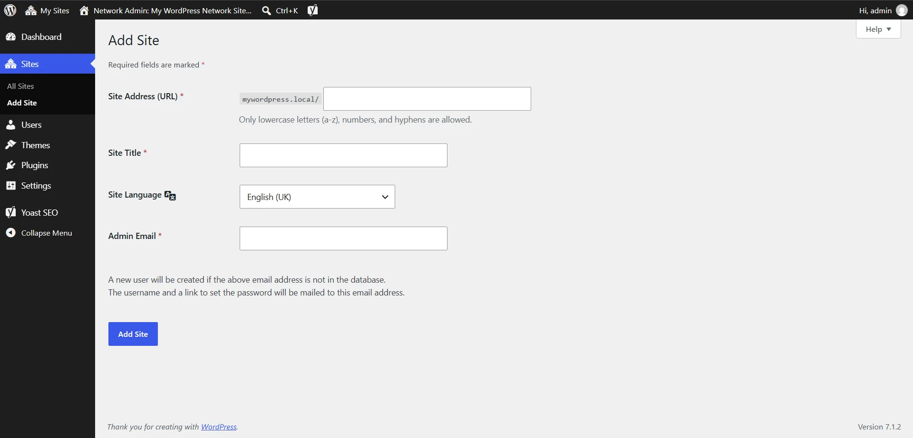Screen dimensions: 913x438
Task: Click the search Ctrl+K command palette
Action: pyautogui.click(x=280, y=10)
